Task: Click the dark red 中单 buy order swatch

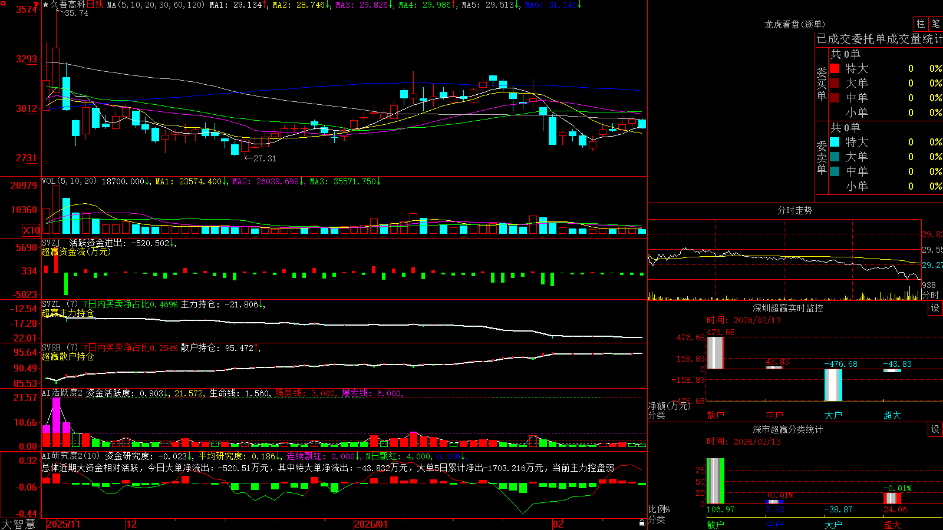Action: click(x=835, y=98)
